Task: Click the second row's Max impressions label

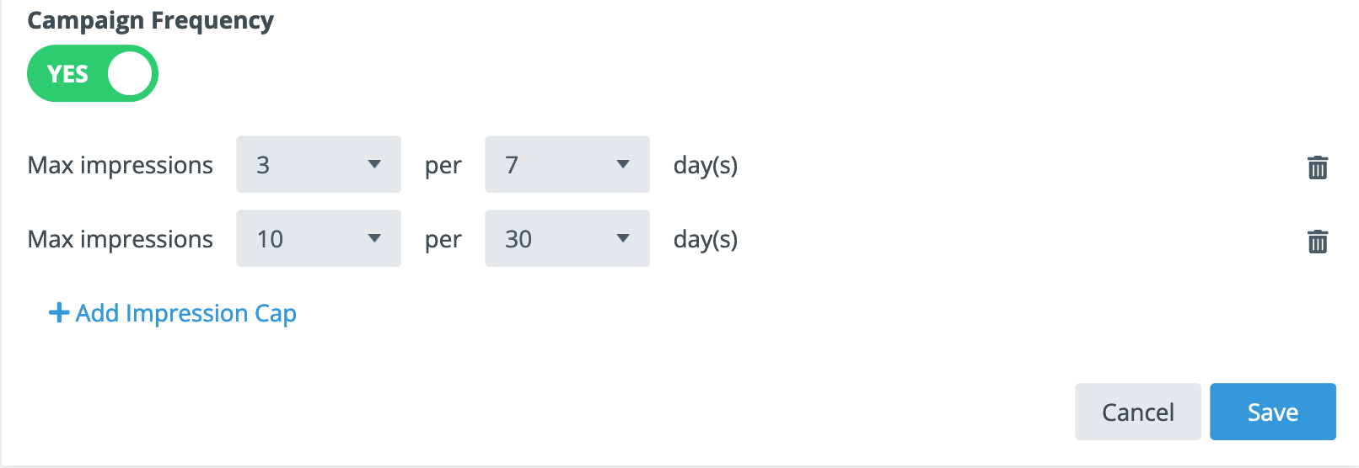Action: coord(121,239)
